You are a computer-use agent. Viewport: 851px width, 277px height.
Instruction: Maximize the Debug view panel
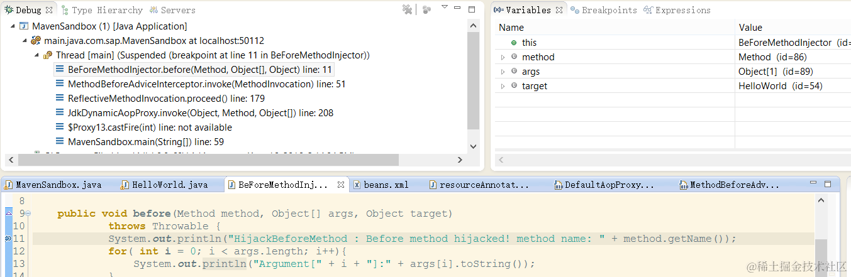(x=472, y=9)
